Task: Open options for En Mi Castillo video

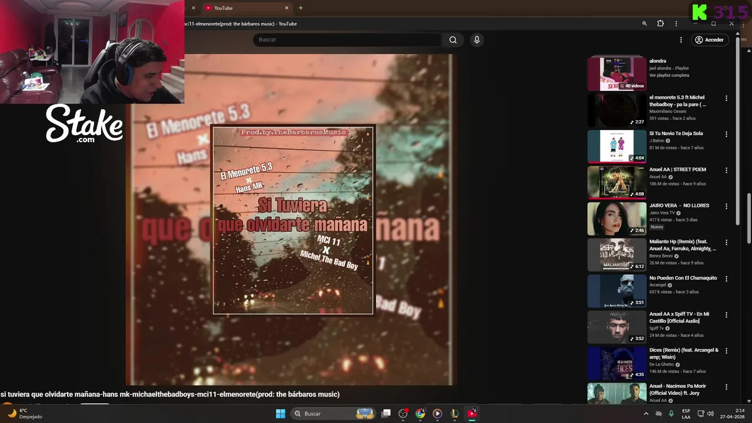Action: (726, 315)
